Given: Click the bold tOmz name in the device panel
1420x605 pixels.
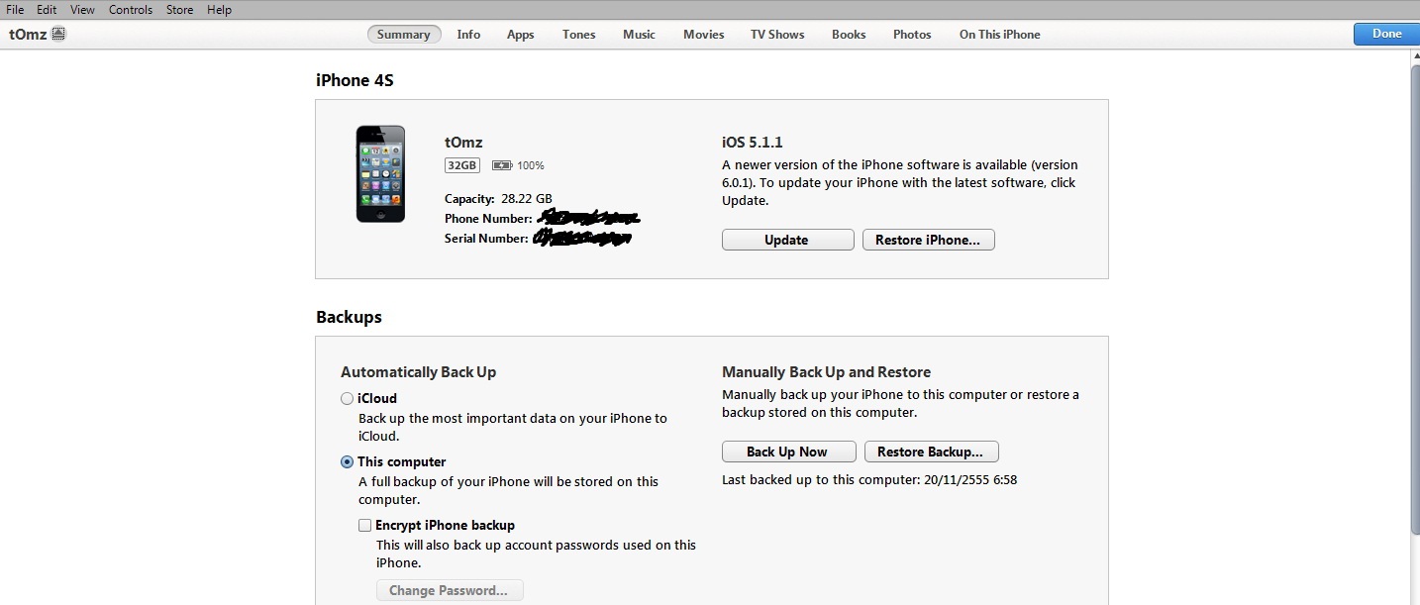Looking at the screenshot, I should tap(463, 143).
